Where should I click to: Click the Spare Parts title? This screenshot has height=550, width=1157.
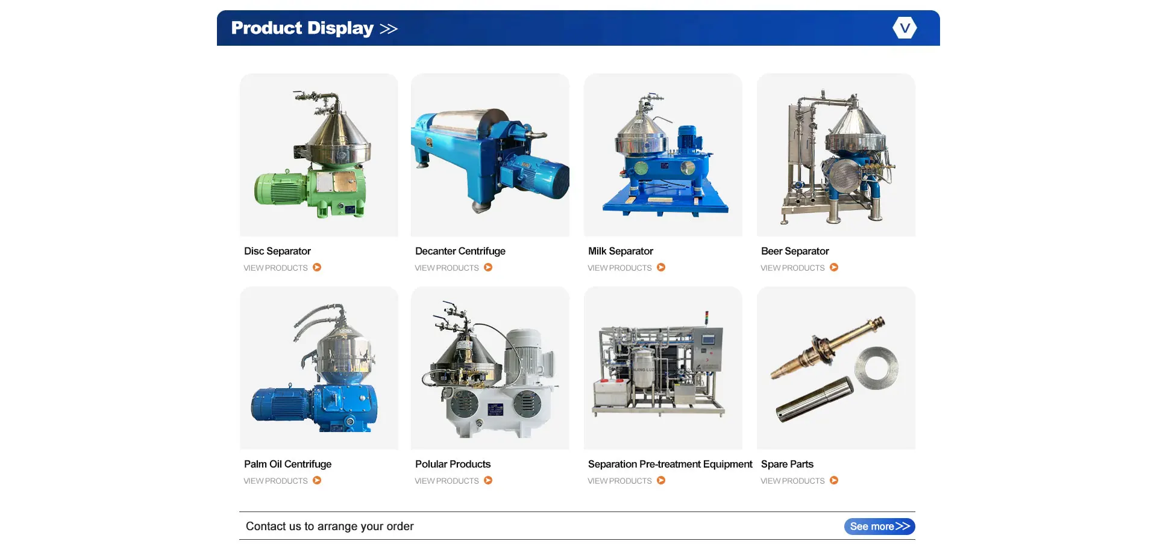point(787,464)
